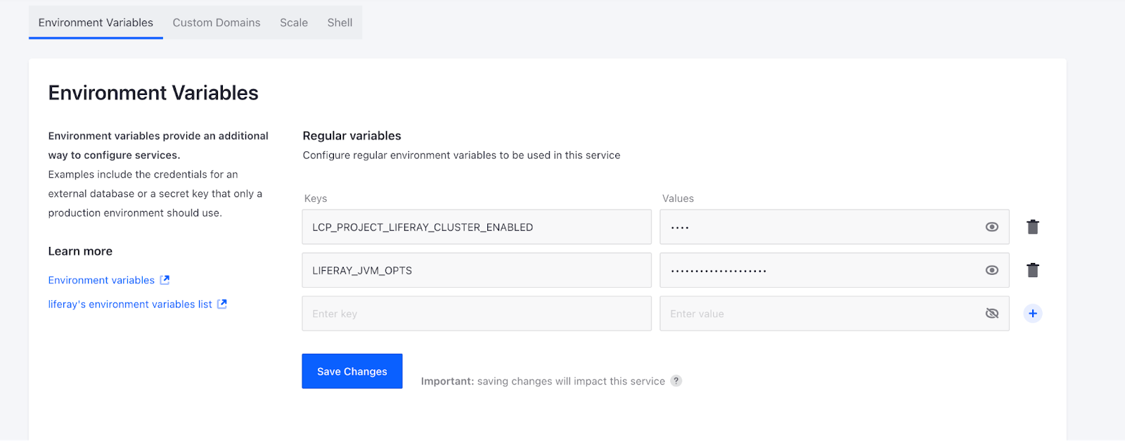Open liferay's environment variables list link

click(130, 304)
